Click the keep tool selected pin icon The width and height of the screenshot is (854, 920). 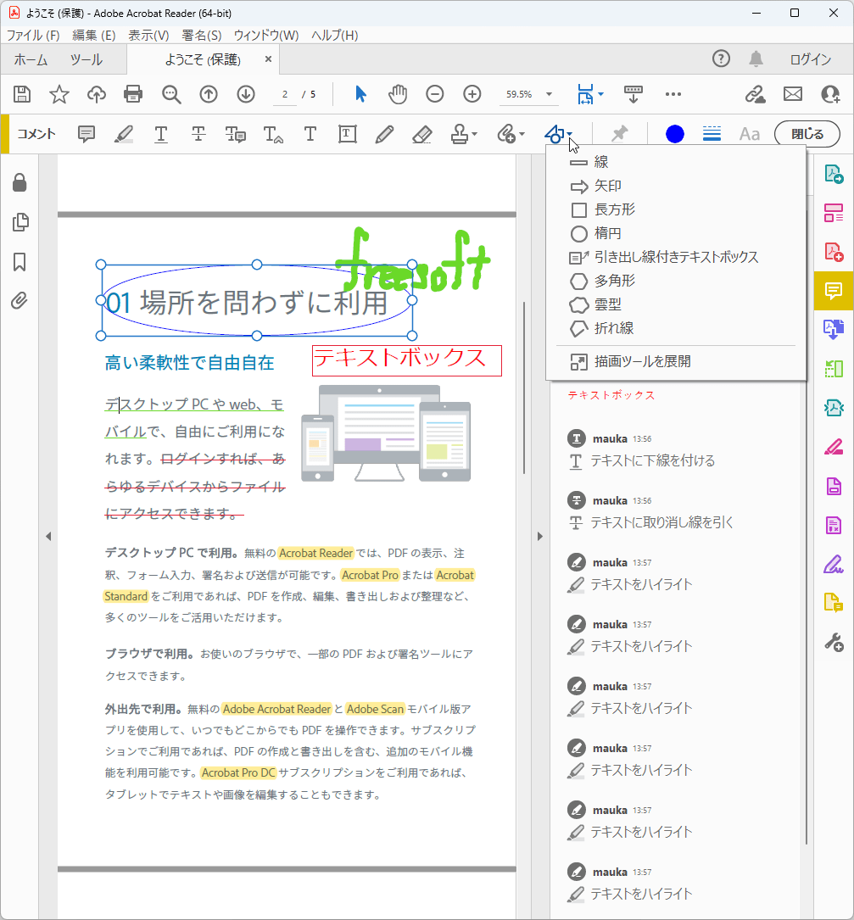click(x=619, y=134)
